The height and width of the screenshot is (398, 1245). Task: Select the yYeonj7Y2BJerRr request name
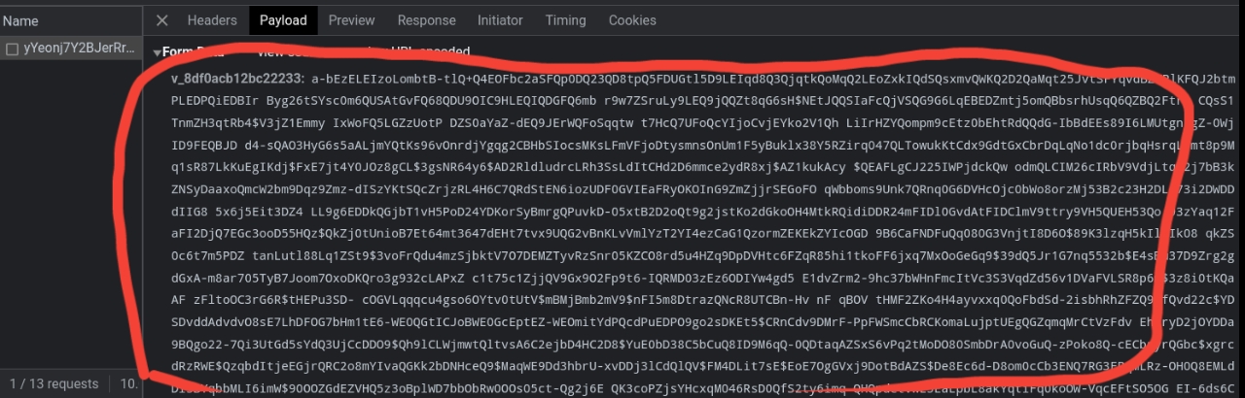point(80,49)
